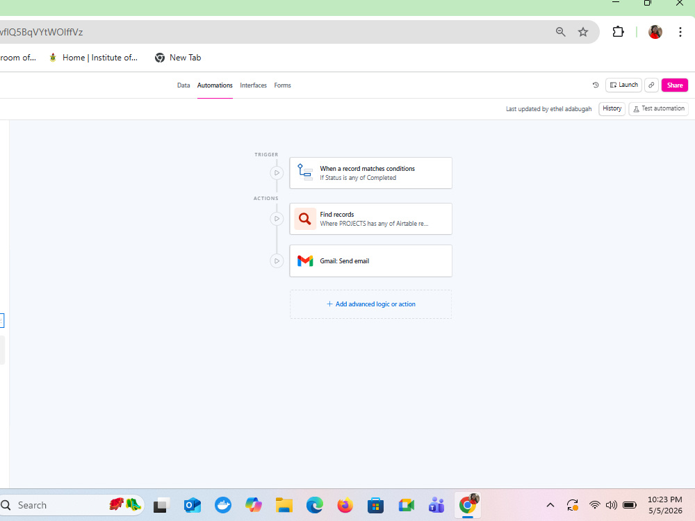Select the Automations tab

tap(215, 85)
